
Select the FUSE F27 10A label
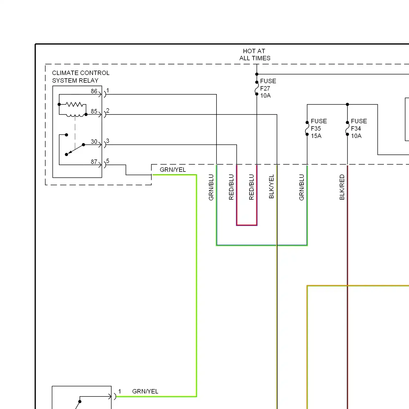[268, 88]
